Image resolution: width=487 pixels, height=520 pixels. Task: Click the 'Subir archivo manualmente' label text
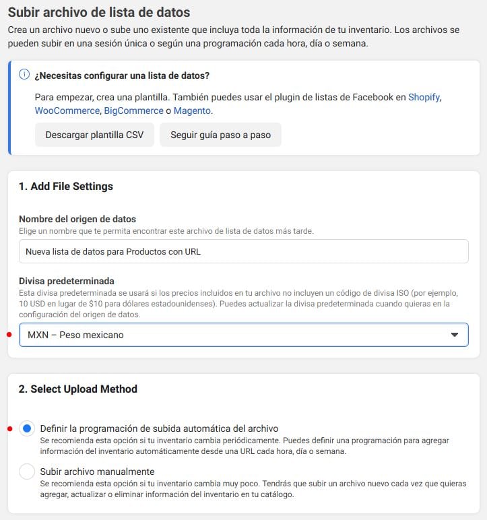coord(97,472)
